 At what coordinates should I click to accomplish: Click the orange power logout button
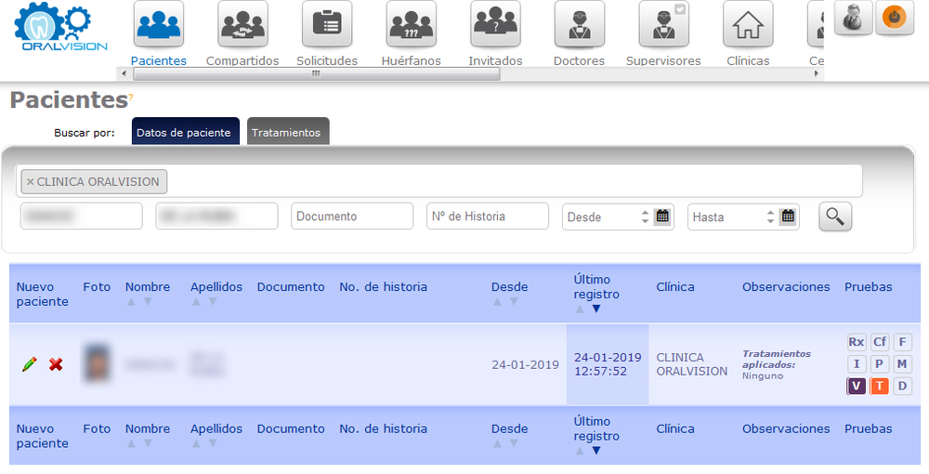click(895, 18)
